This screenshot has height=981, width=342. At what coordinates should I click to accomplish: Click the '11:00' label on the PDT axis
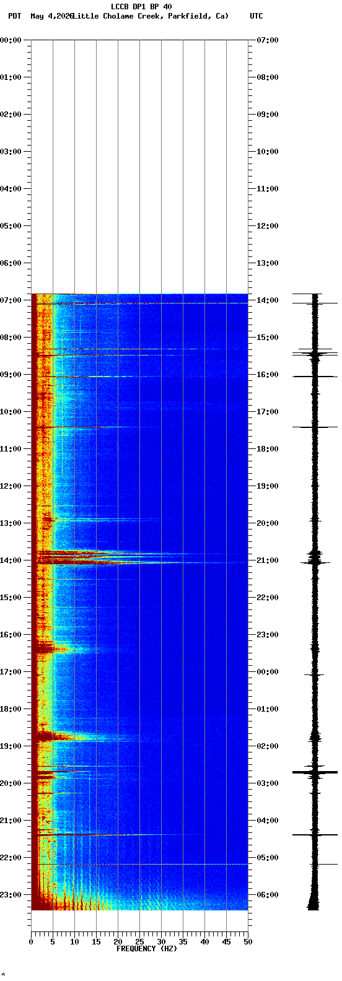point(11,449)
